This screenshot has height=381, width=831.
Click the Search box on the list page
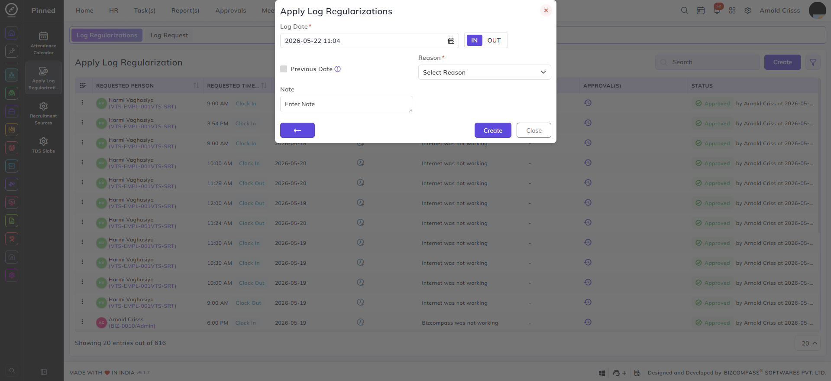click(x=708, y=62)
